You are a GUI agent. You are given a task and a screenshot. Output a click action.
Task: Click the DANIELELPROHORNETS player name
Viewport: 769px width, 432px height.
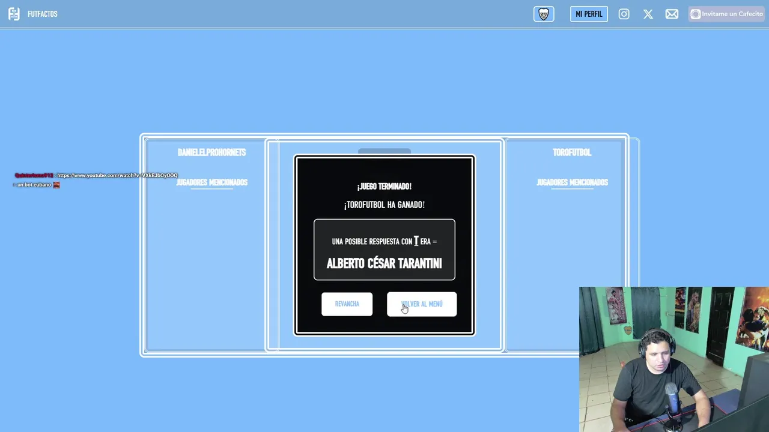click(x=211, y=152)
